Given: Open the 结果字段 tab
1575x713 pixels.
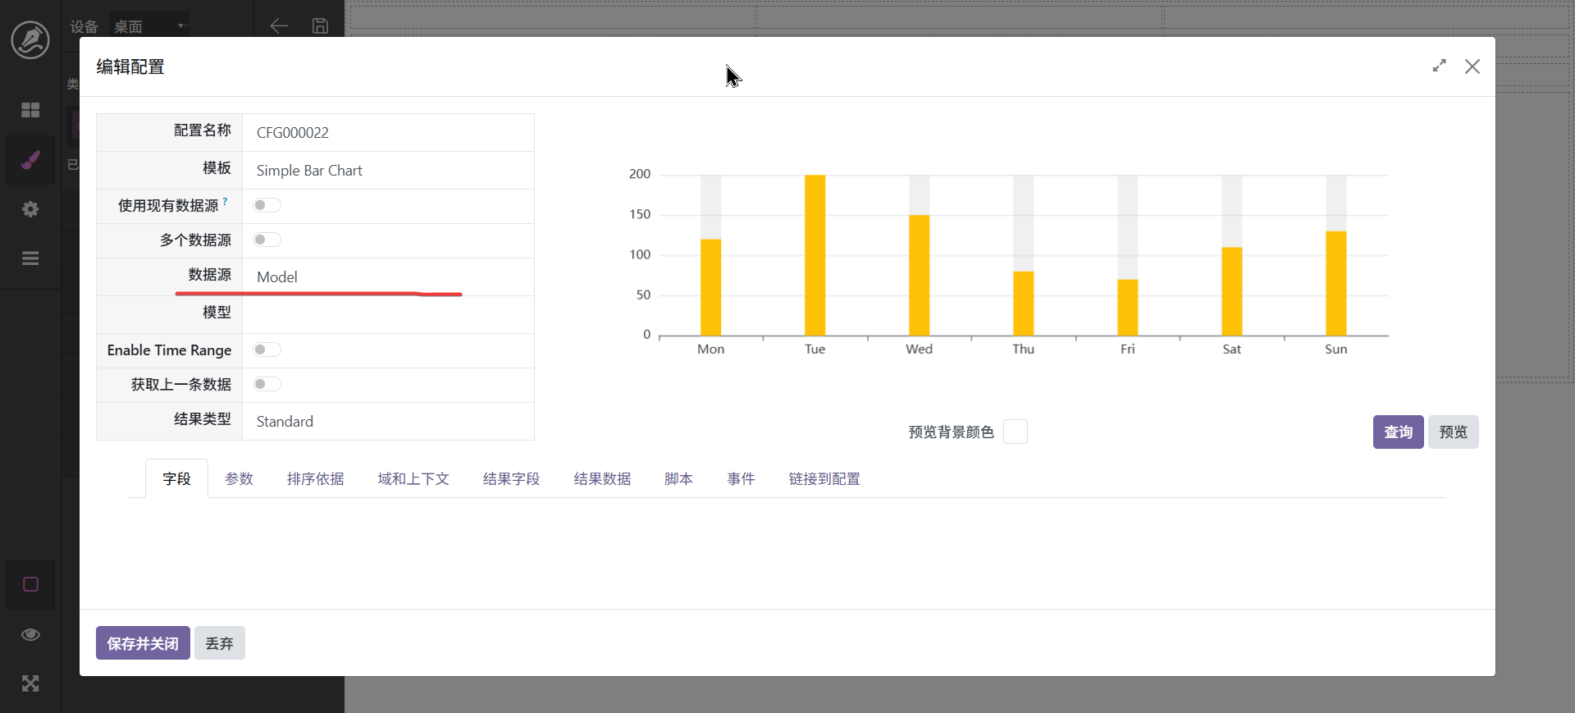Looking at the screenshot, I should coord(511,479).
